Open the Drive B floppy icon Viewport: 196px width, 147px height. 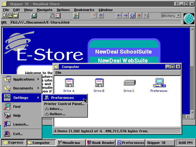point(99,83)
